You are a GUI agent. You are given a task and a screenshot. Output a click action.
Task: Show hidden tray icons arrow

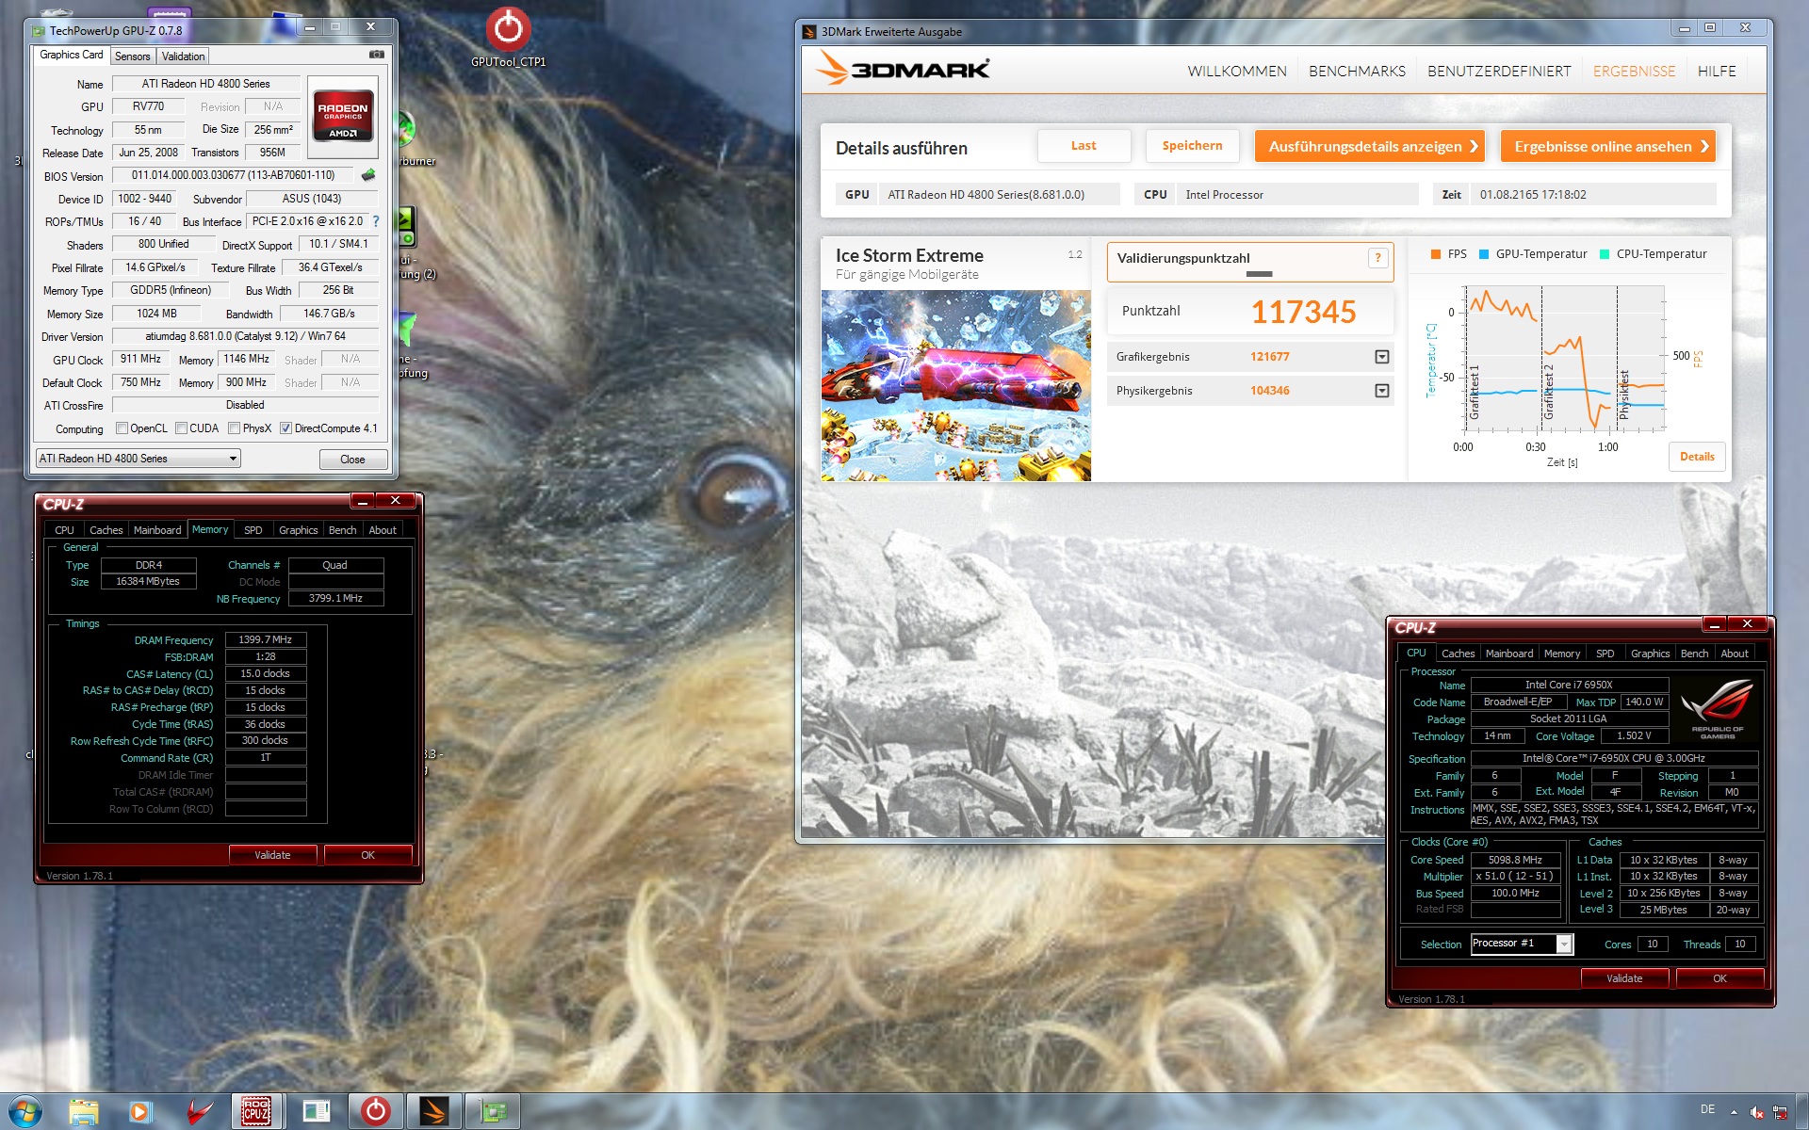coord(1734,1112)
